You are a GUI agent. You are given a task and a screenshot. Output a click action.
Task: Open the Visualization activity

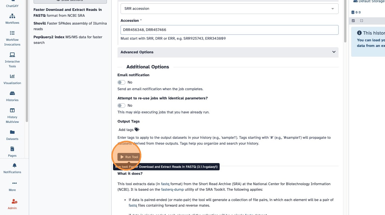tap(12, 79)
